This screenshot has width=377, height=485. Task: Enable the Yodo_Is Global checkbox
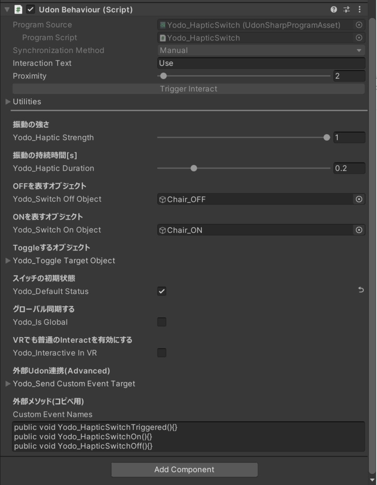[x=162, y=322]
